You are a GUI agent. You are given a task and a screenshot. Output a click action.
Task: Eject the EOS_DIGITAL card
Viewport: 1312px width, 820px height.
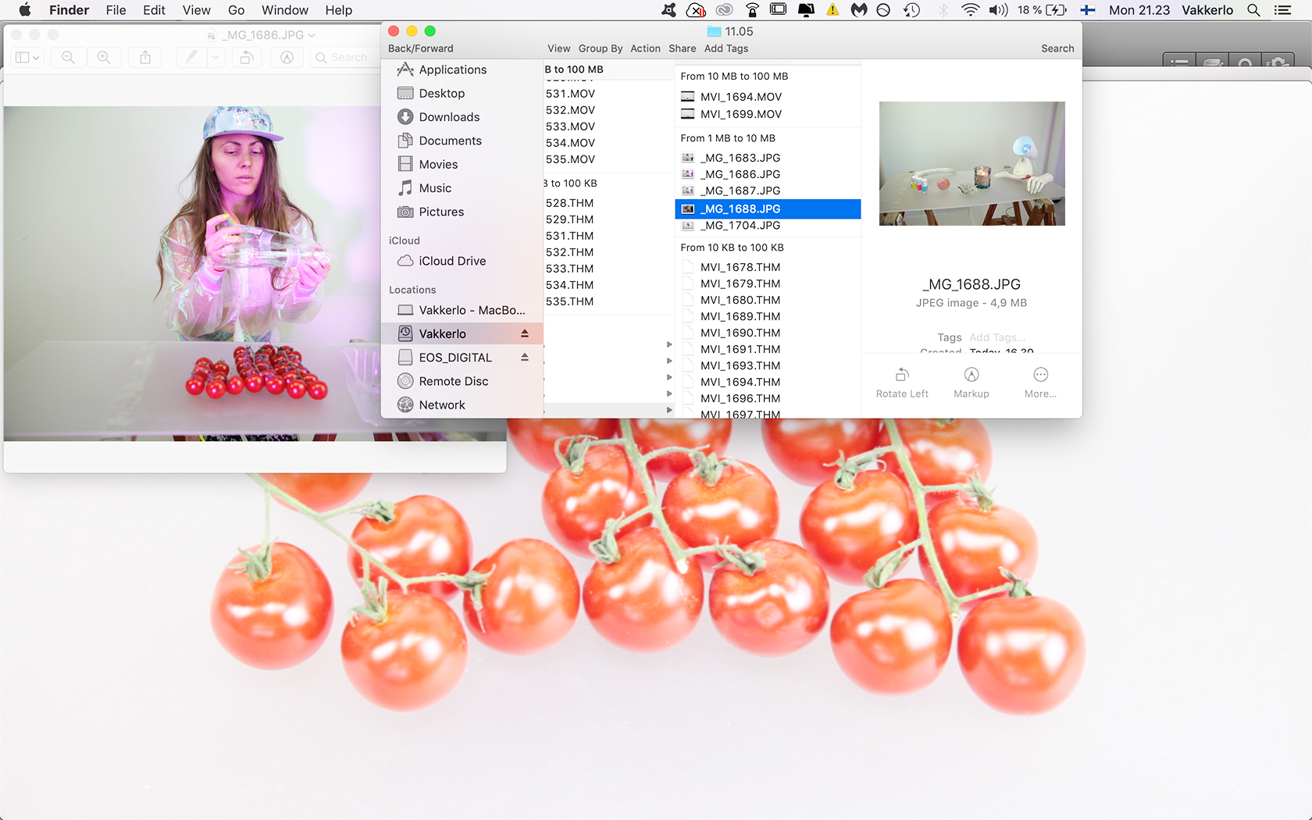(525, 357)
